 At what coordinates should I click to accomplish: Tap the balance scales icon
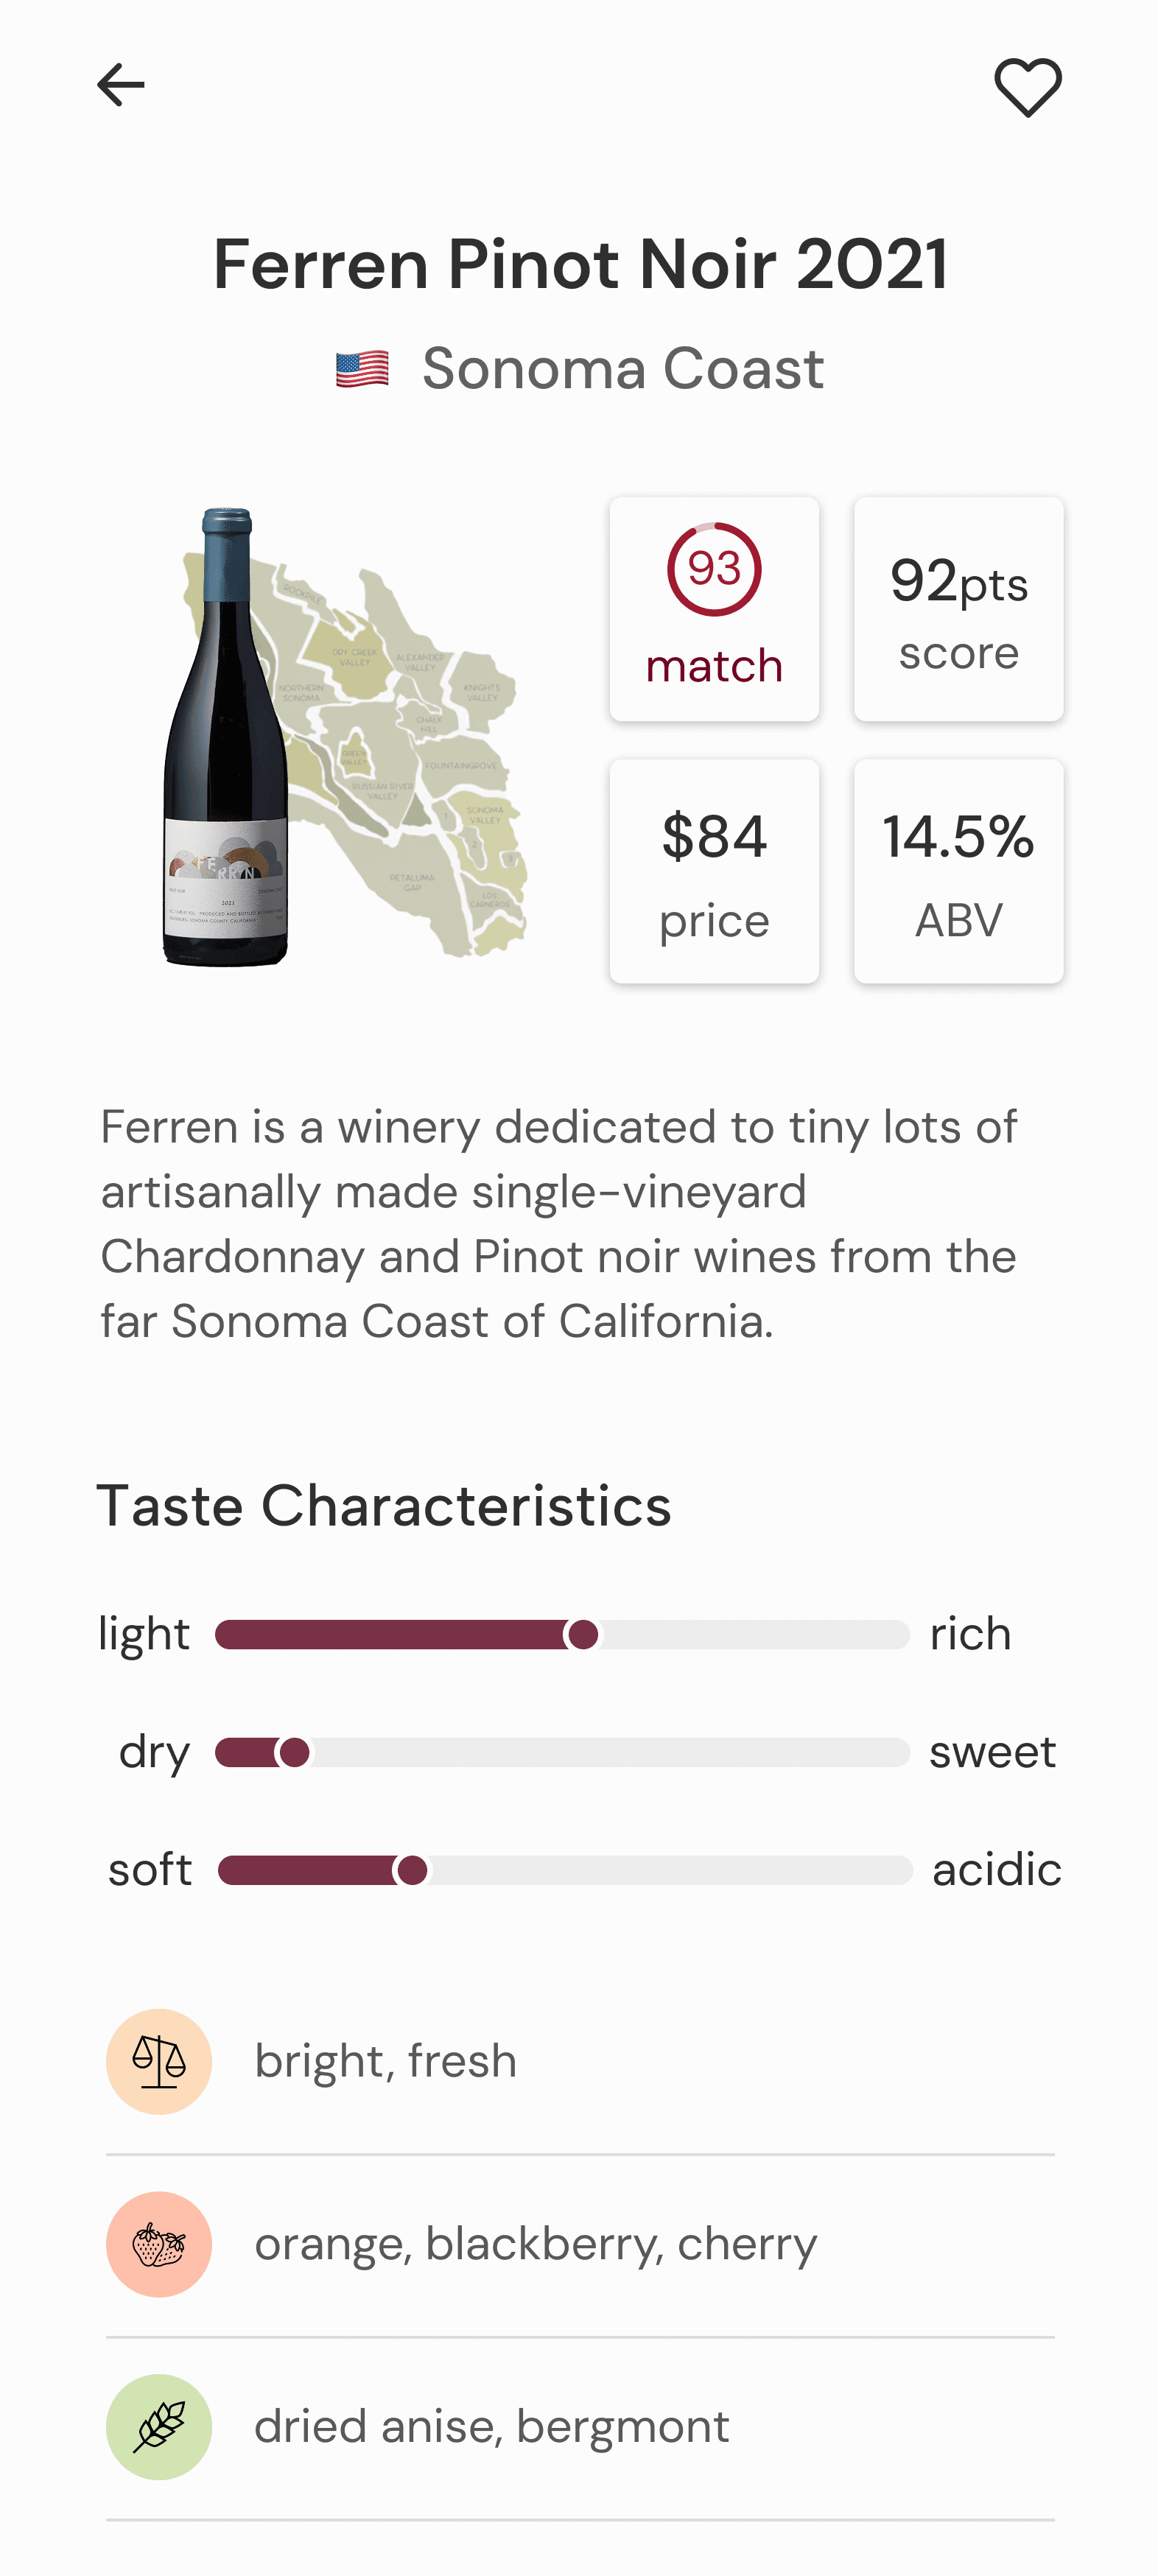(x=159, y=2061)
